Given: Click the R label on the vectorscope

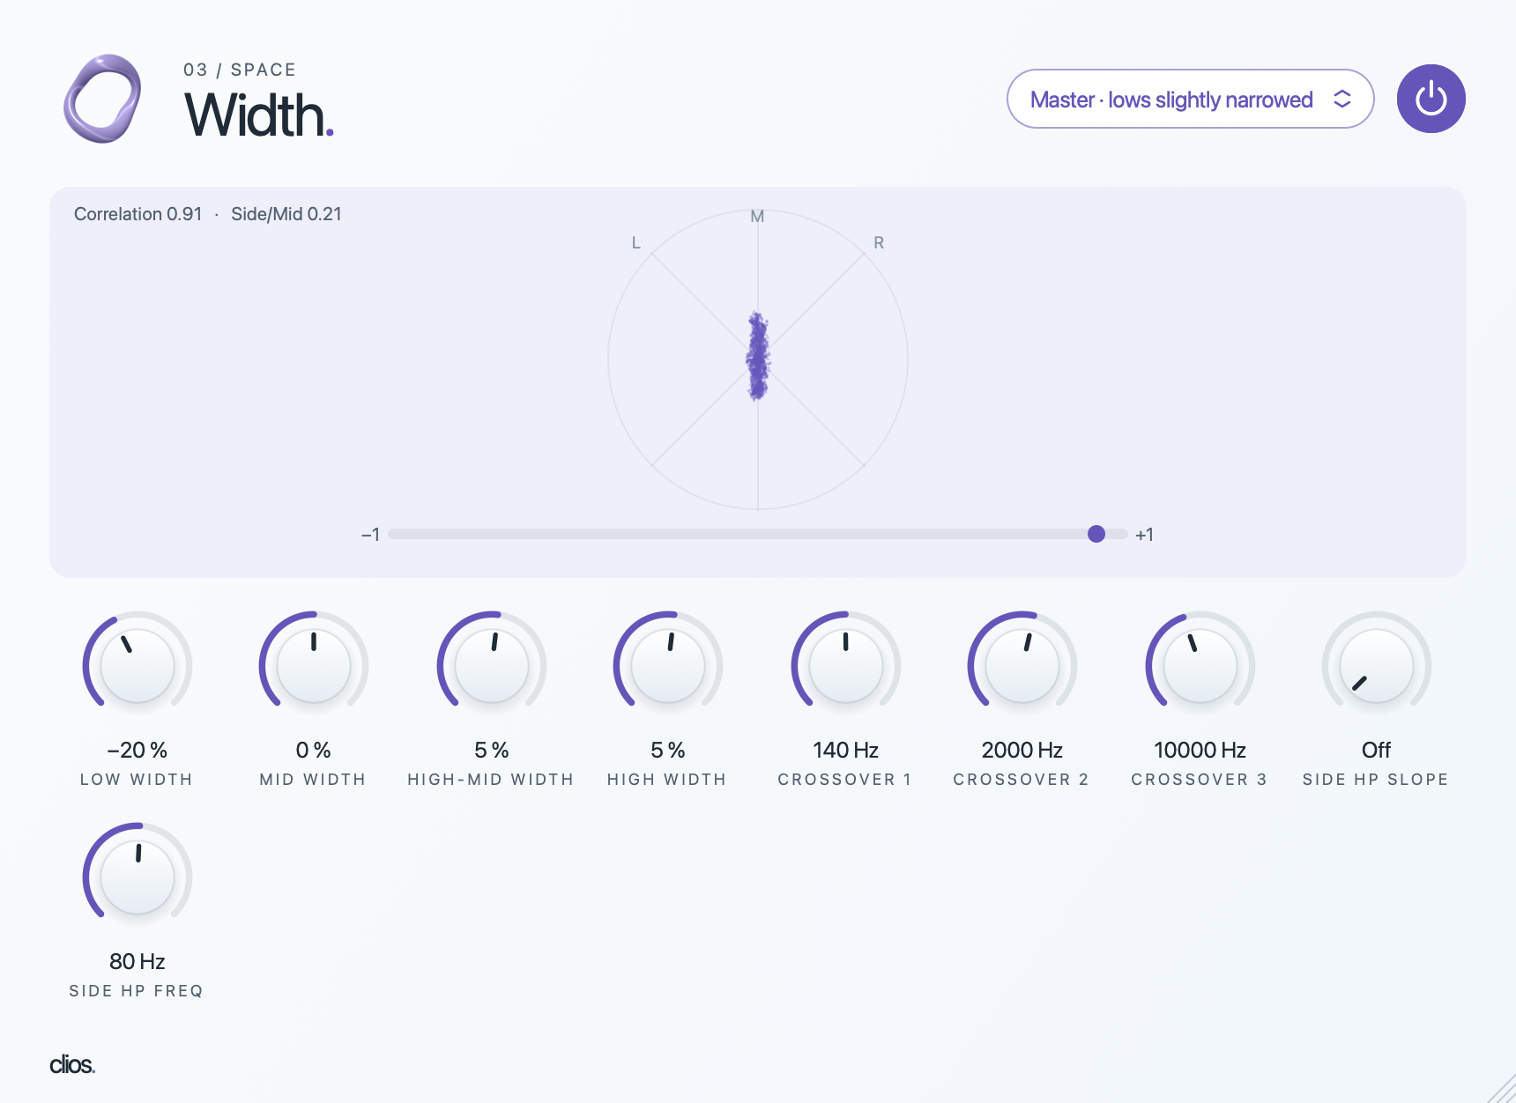Looking at the screenshot, I should [879, 243].
